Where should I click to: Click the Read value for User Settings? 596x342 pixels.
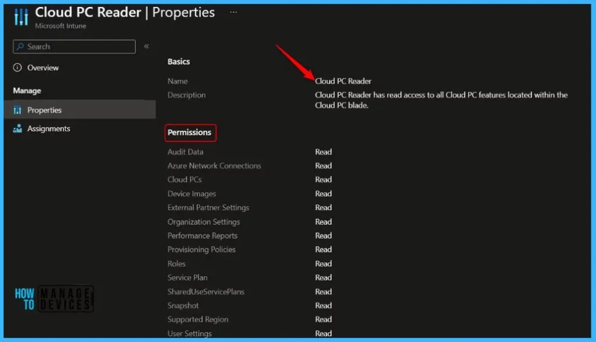324,333
